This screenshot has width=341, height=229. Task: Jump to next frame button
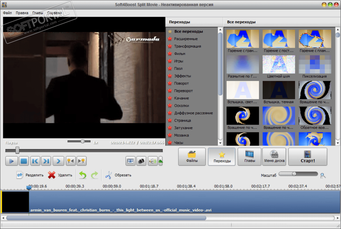point(46,161)
